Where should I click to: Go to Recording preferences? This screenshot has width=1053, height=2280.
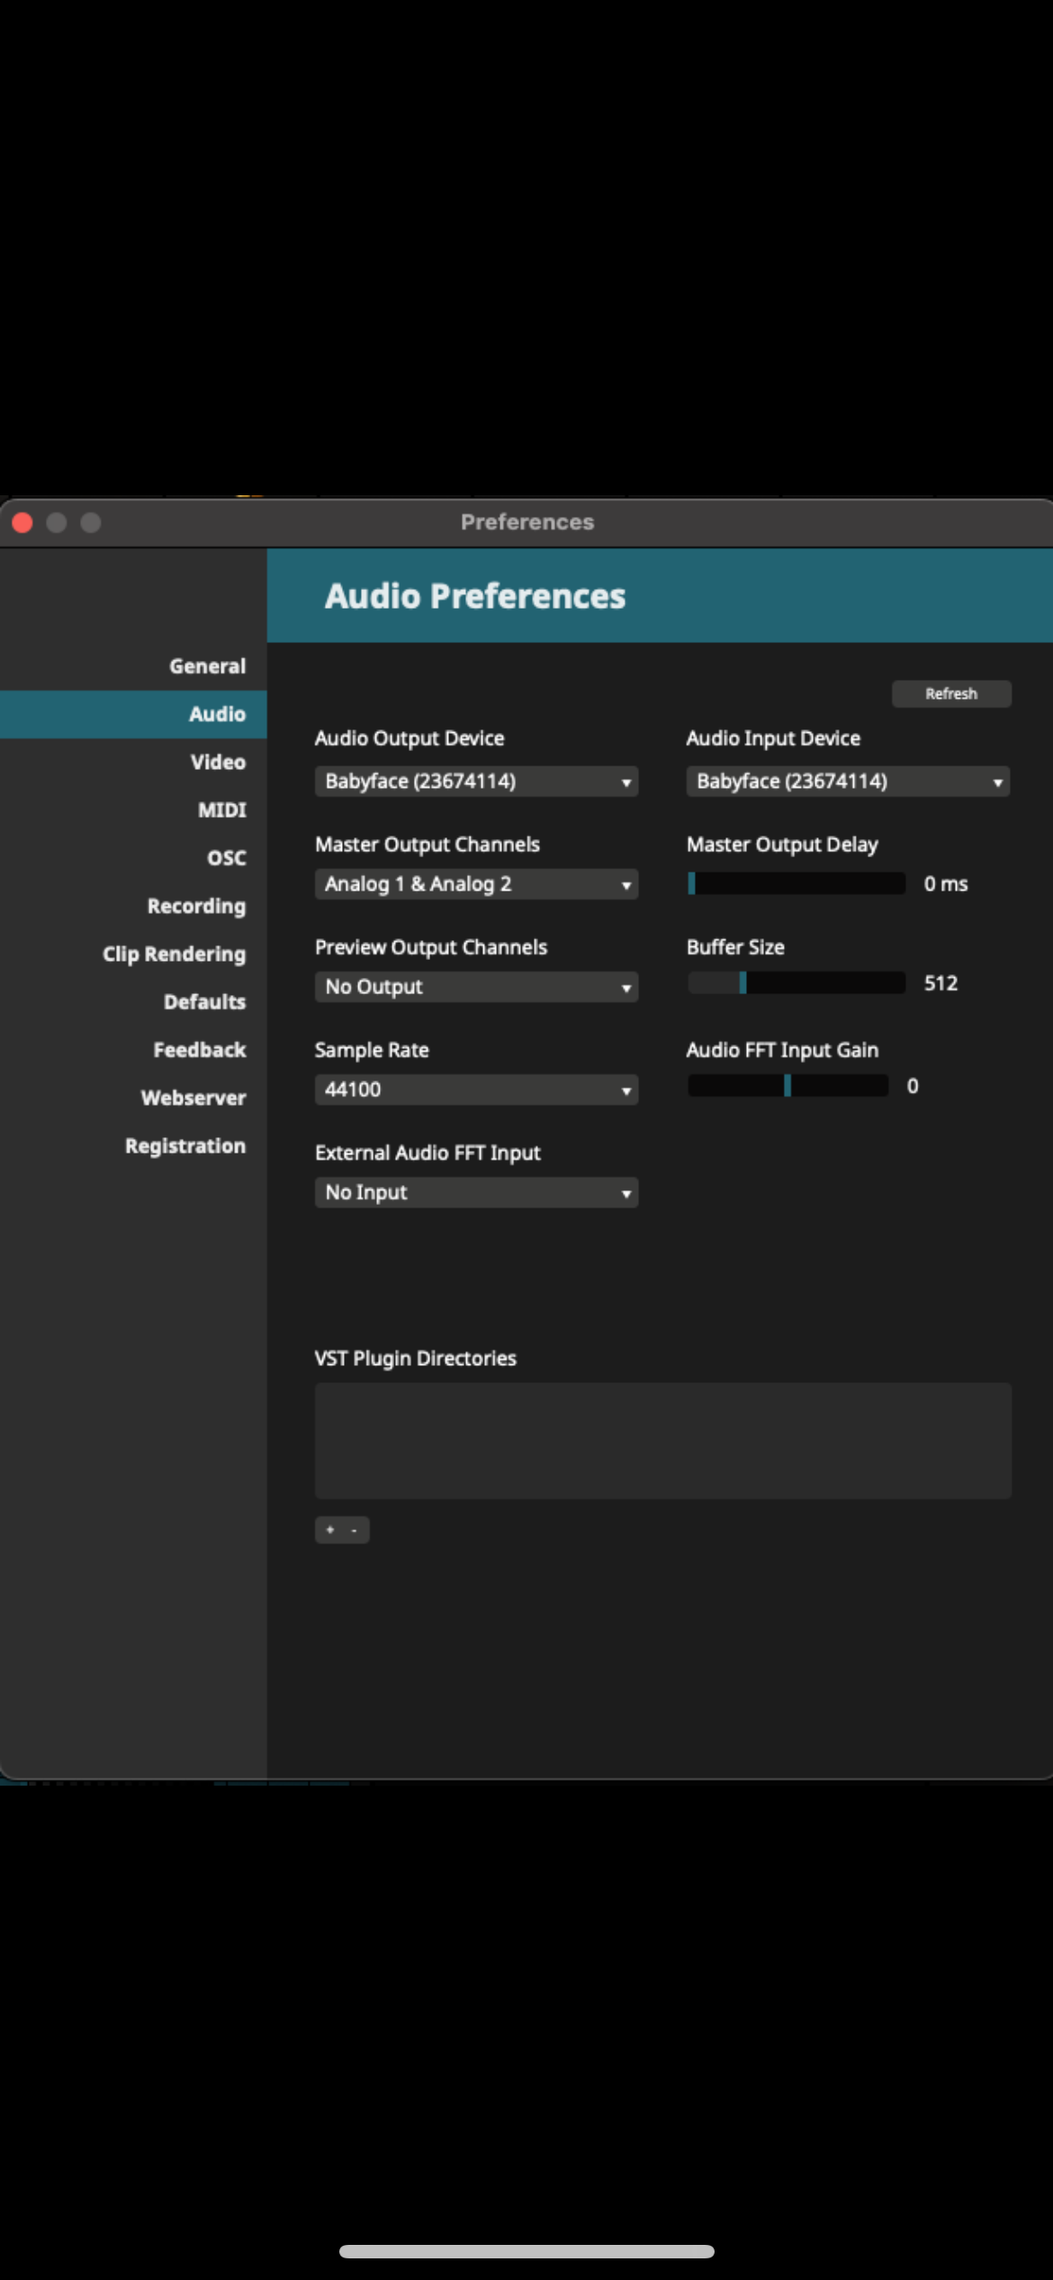pos(196,906)
